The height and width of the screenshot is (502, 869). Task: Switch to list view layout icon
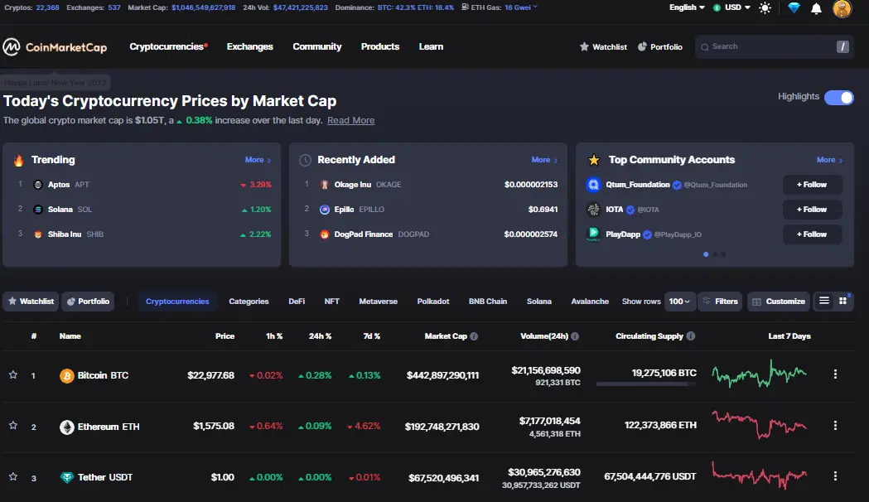pos(824,301)
